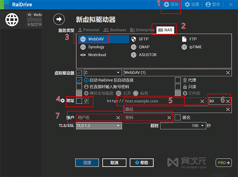Select the 私有 radio button

point(135,93)
